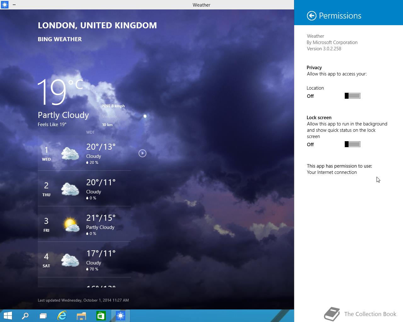Click the BING WEATHER label
The height and width of the screenshot is (322, 403).
coord(60,39)
